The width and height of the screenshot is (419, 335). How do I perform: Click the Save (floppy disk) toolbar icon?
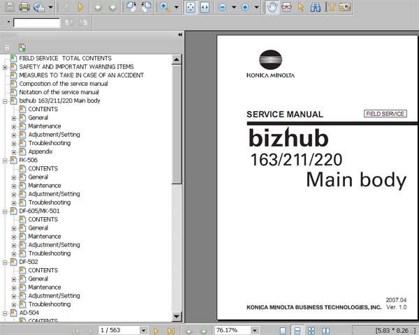tap(10, 7)
